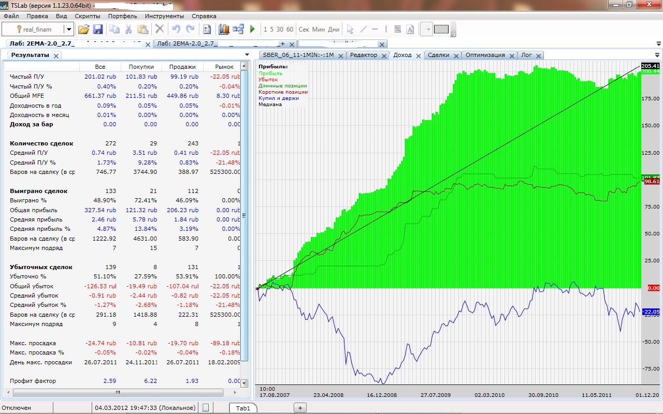Open the Портфель menu
This screenshot has width=663, height=414.
pyautogui.click(x=122, y=16)
